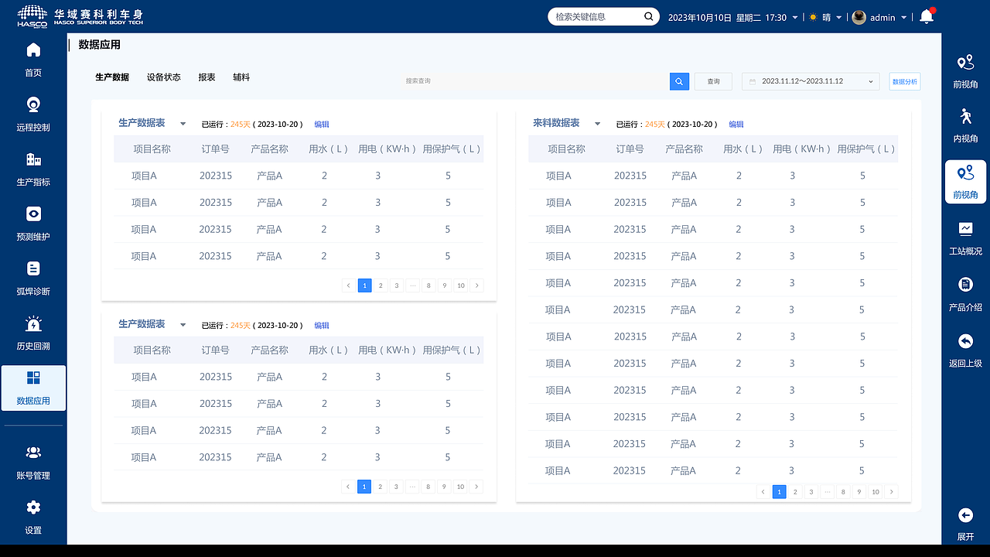This screenshot has height=557, width=990.
Task: Switch to 辅料 tab
Action: [241, 77]
